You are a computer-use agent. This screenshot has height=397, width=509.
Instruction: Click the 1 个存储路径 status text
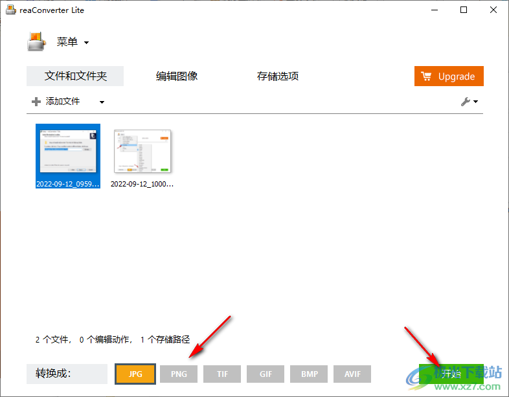165,339
